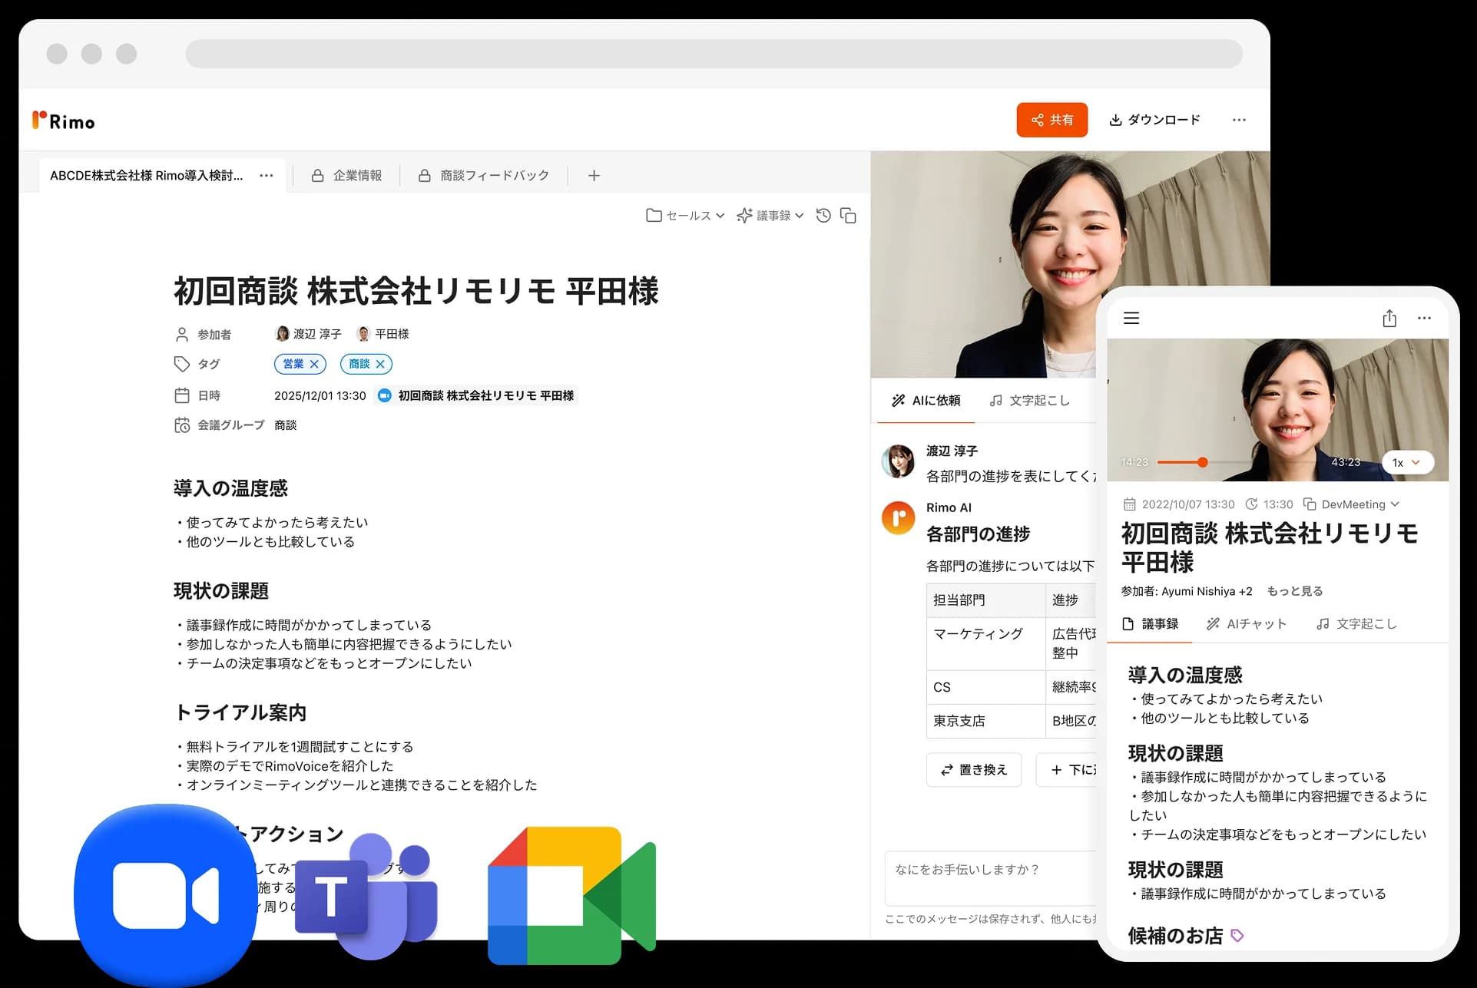
Task: Click the ダウンロード download button
Action: (1154, 120)
